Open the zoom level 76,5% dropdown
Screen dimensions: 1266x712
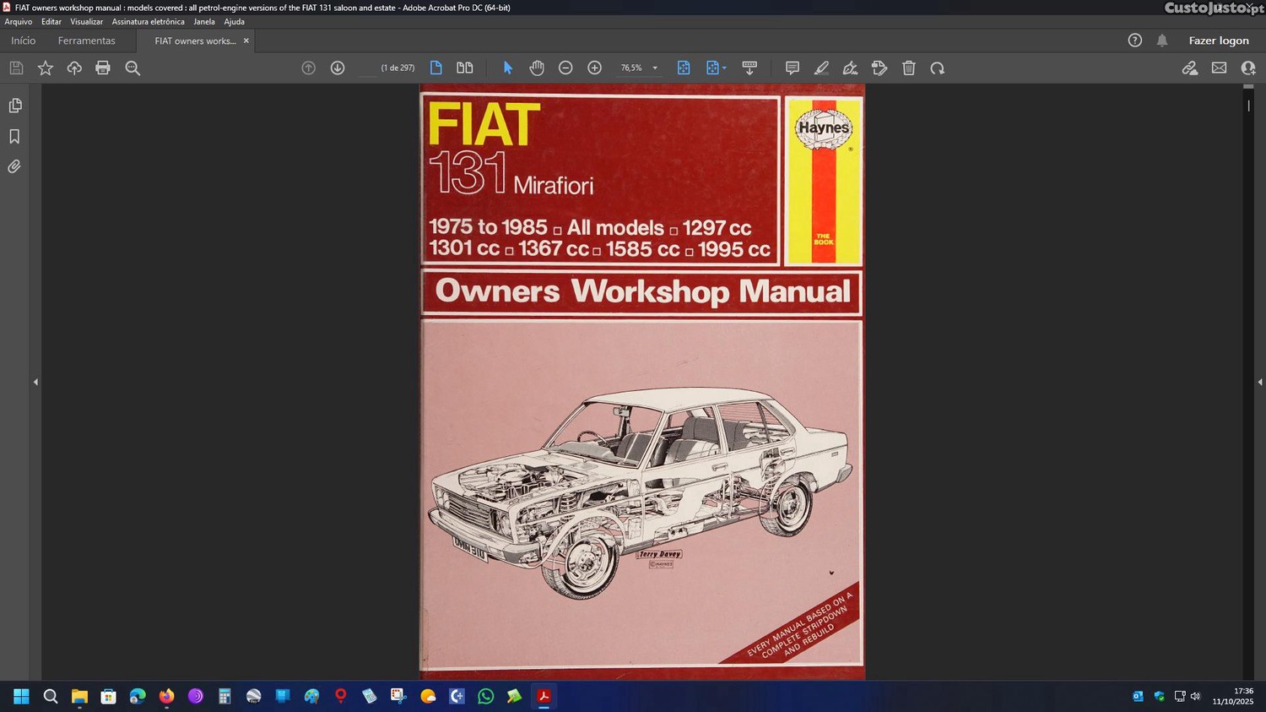click(655, 68)
